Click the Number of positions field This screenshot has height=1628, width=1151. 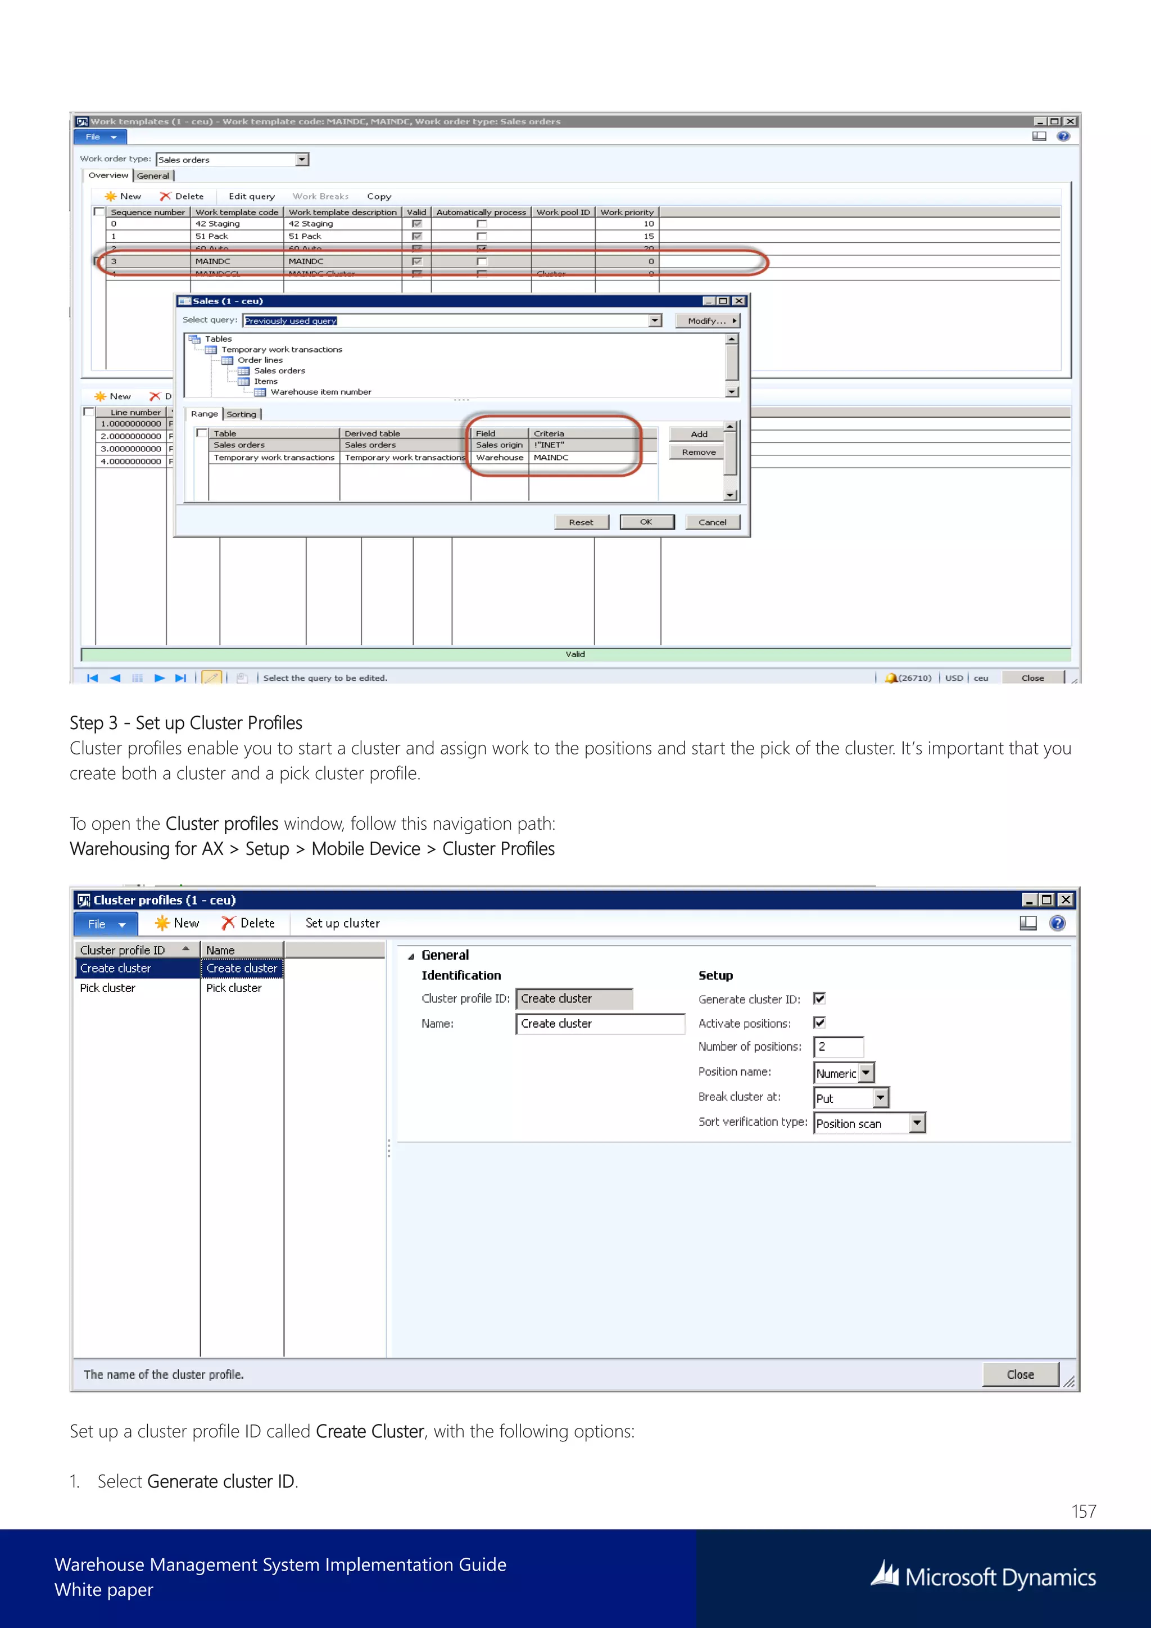[x=839, y=1047]
